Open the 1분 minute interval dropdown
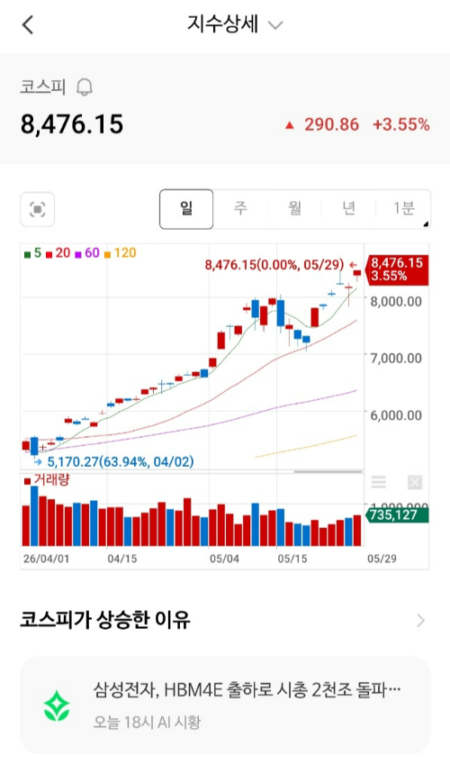Image resolution: width=450 pixels, height=774 pixels. coord(404,209)
